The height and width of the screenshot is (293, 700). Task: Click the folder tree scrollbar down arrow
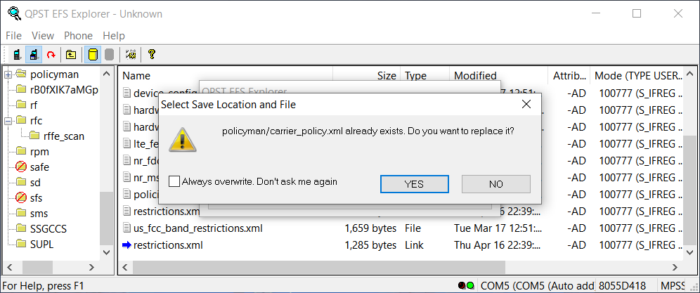pyautogui.click(x=106, y=253)
